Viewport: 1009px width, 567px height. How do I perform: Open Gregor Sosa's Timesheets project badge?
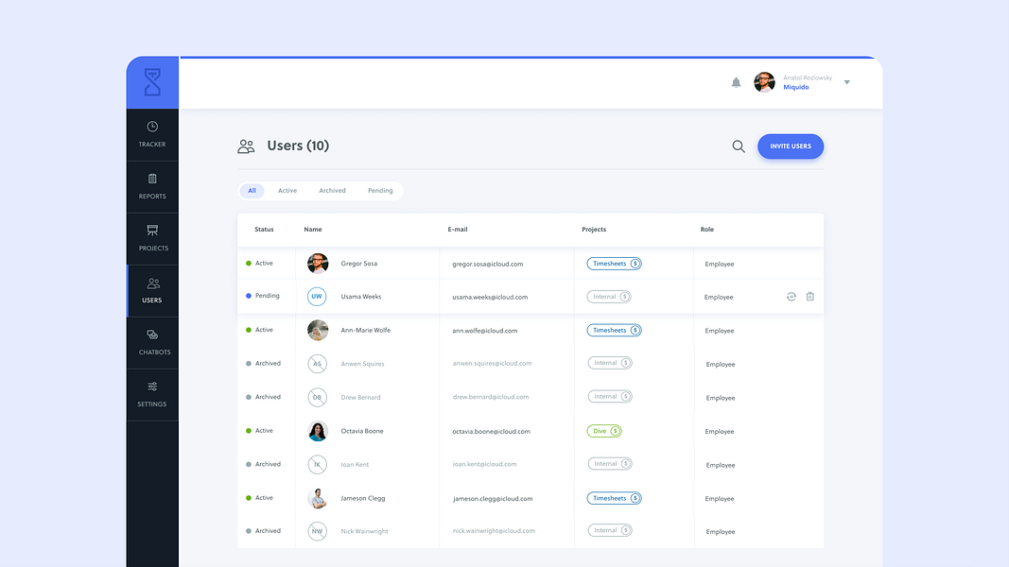(614, 263)
